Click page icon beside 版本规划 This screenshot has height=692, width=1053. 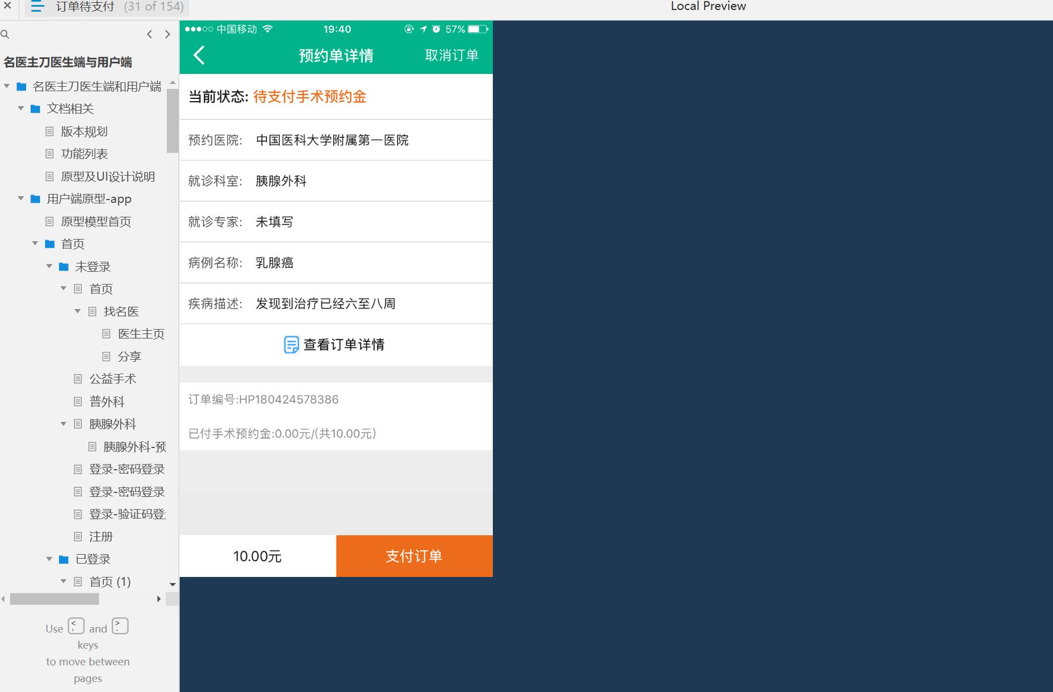click(x=50, y=132)
